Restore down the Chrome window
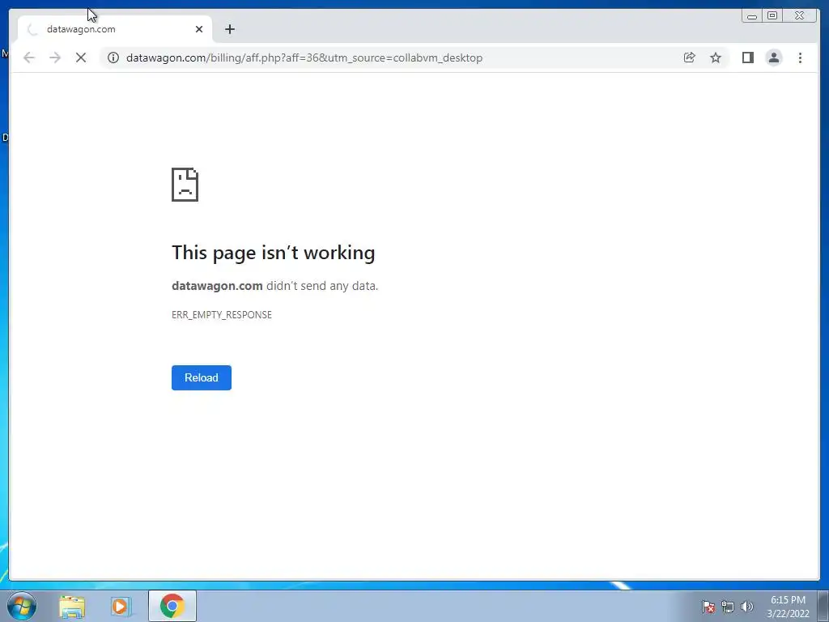Viewport: 829px width, 622px height. 772,16
